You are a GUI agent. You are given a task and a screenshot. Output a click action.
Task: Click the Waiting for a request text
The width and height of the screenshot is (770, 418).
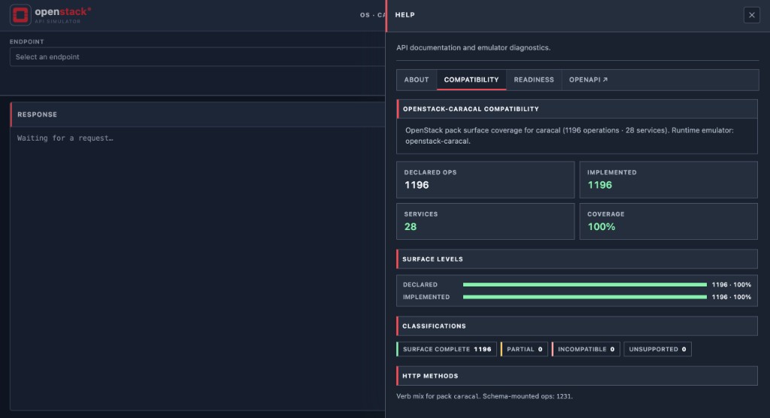click(x=65, y=138)
